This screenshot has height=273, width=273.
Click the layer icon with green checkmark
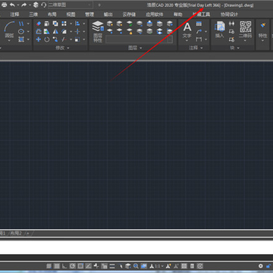click(130, 24)
